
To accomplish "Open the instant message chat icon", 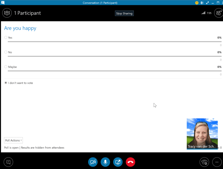I will click(x=8, y=162).
